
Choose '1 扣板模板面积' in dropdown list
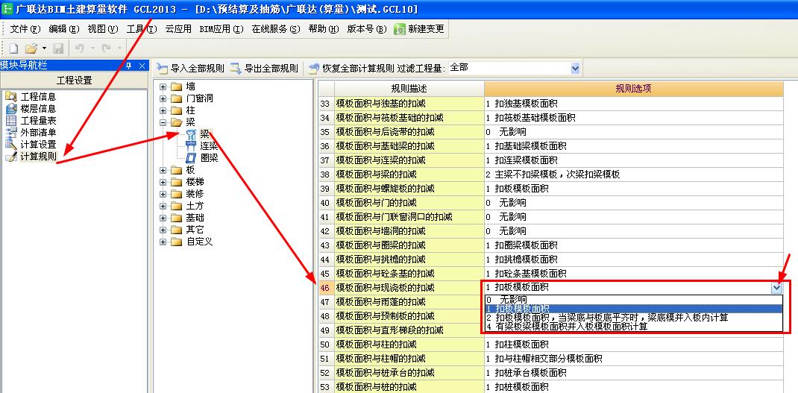coord(634,309)
